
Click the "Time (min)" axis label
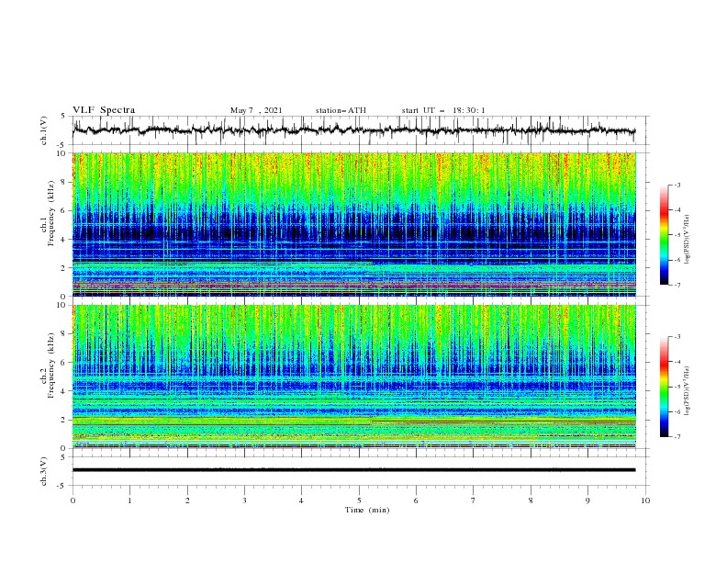(367, 510)
